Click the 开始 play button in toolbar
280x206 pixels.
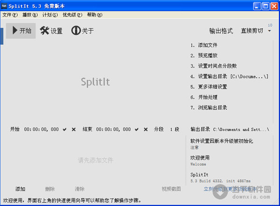[21, 30]
